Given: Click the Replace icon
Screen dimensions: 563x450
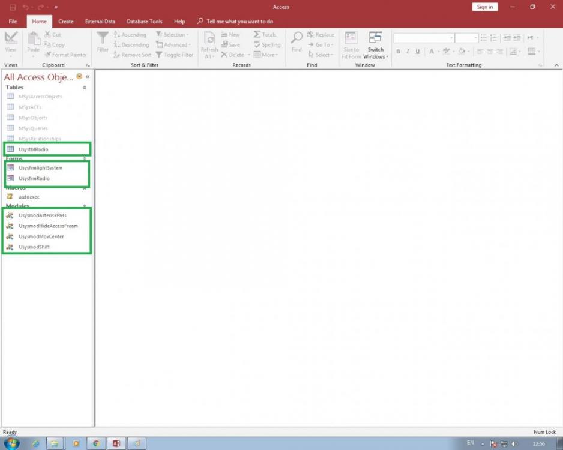Looking at the screenshot, I should [310, 34].
